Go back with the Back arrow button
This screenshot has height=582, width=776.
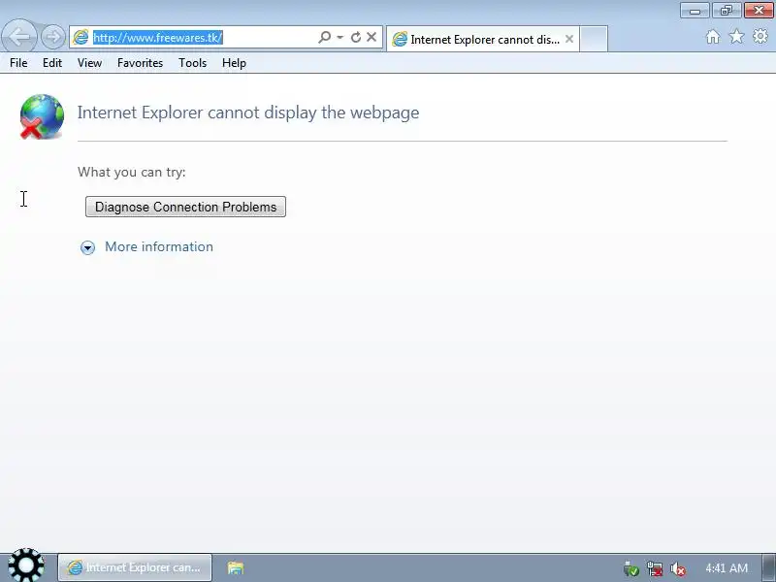tap(18, 36)
